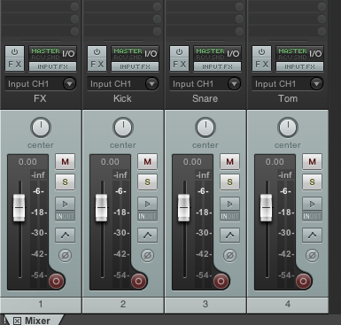Screen dimensions: 341x325
Task: Arm Snare track for recording
Action: [221, 281]
